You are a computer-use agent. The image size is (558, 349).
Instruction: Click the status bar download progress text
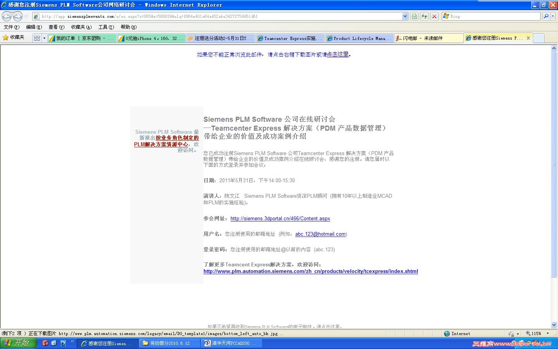pos(143,333)
